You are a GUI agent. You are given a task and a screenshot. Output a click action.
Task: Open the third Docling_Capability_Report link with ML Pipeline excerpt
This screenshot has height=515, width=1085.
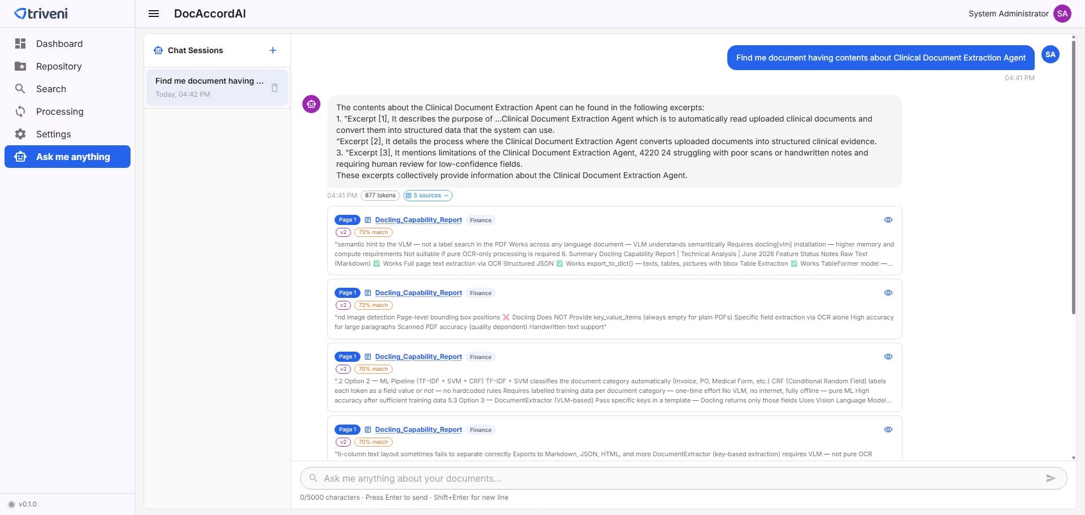click(x=418, y=357)
